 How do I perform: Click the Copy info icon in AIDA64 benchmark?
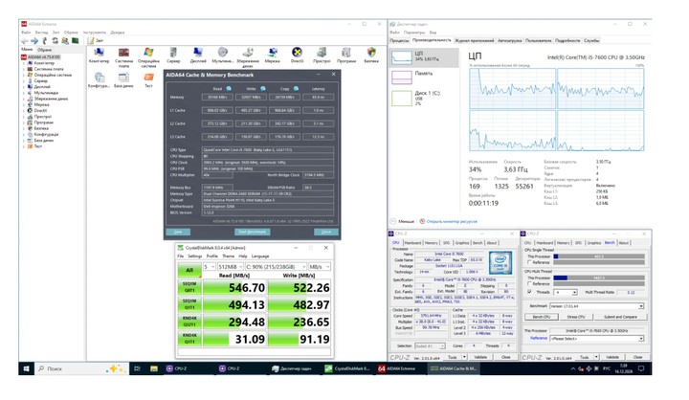pos(296,89)
